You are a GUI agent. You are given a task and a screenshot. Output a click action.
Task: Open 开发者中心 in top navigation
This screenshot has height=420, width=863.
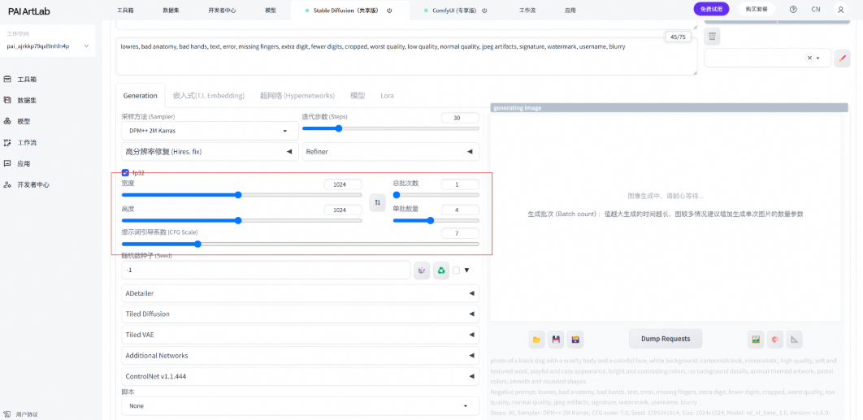(222, 11)
